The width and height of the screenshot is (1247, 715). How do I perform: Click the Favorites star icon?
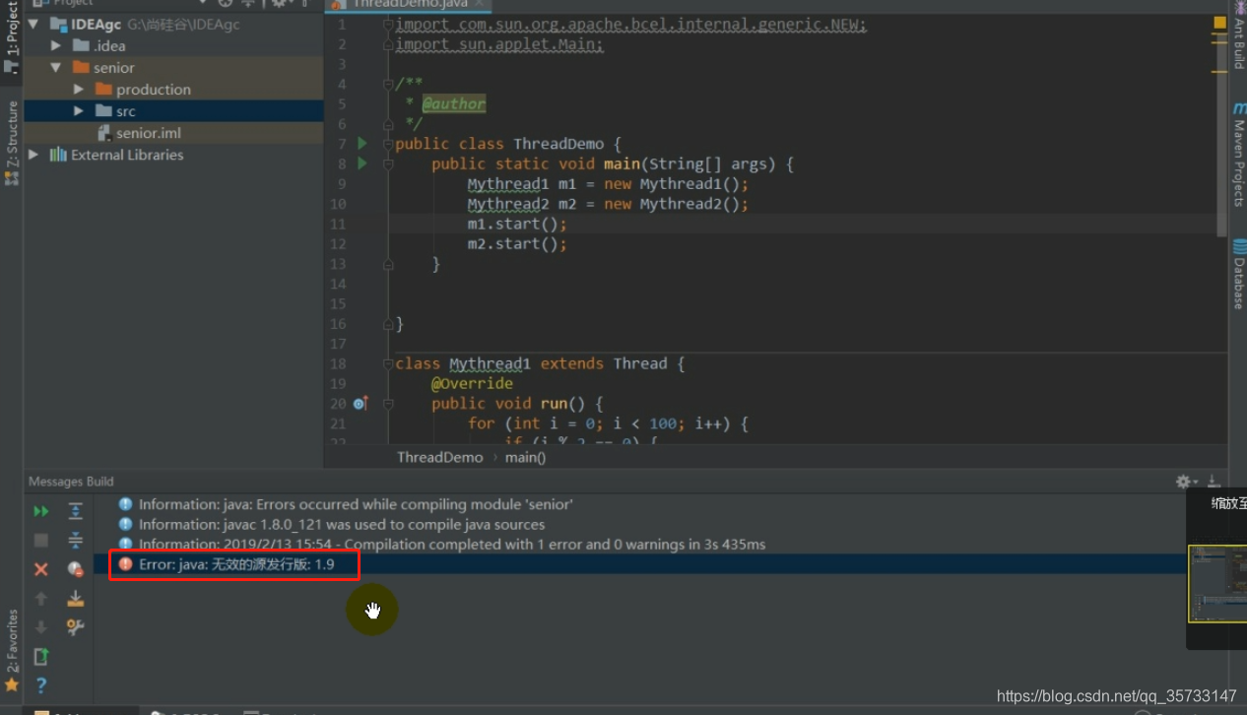pos(12,684)
